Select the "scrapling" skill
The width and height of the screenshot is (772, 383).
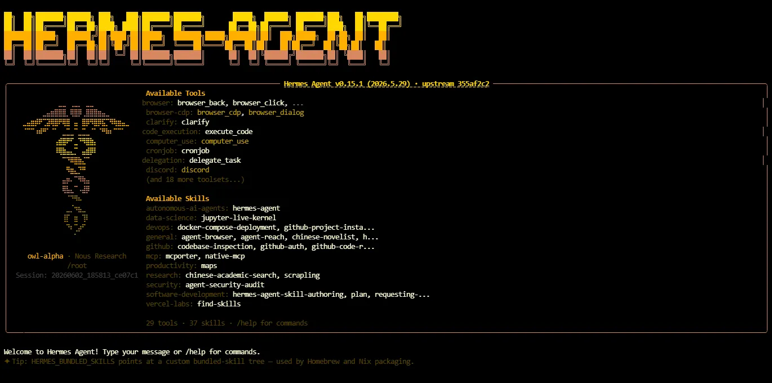point(301,275)
